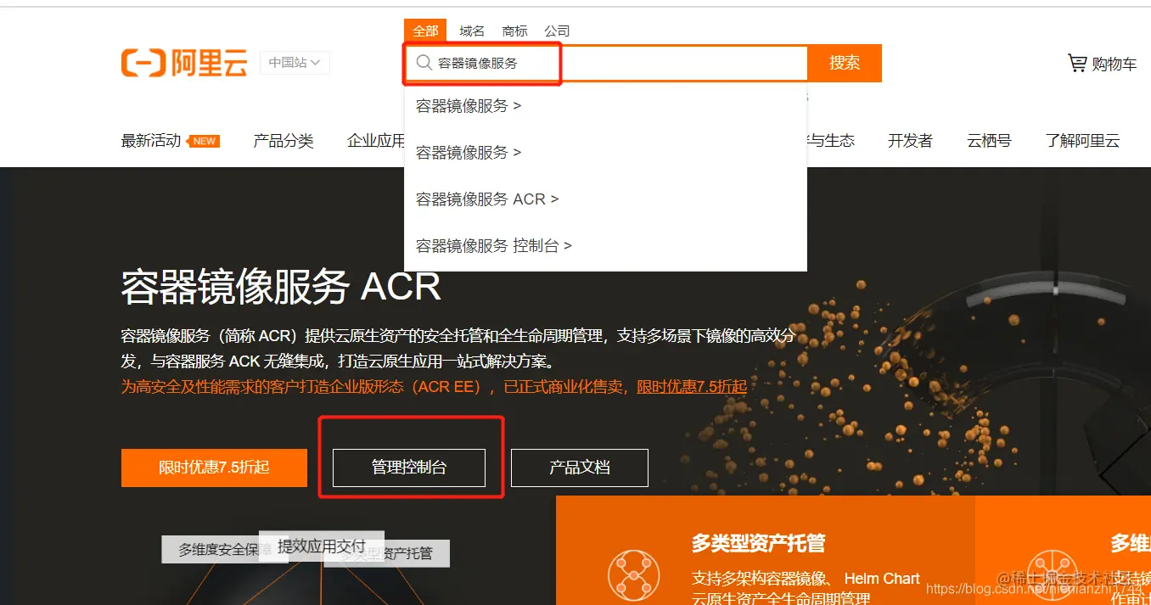Open the 中国站 region dropdown
The height and width of the screenshot is (605, 1151).
(x=295, y=63)
